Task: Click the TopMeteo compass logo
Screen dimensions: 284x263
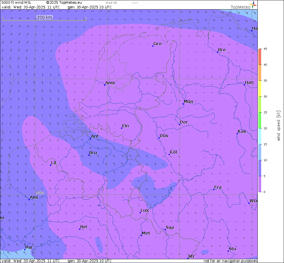Action: pyautogui.click(x=253, y=5)
